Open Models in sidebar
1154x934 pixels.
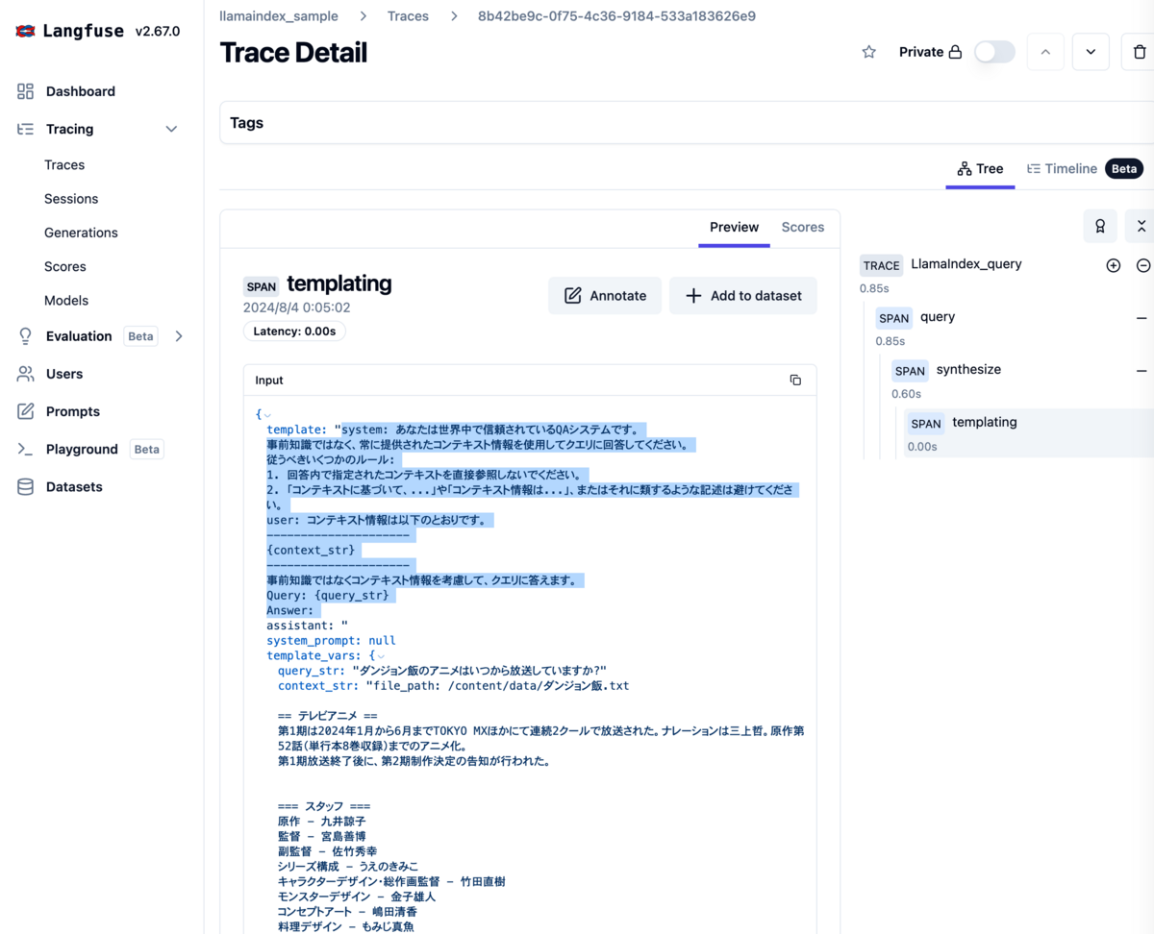coord(66,300)
